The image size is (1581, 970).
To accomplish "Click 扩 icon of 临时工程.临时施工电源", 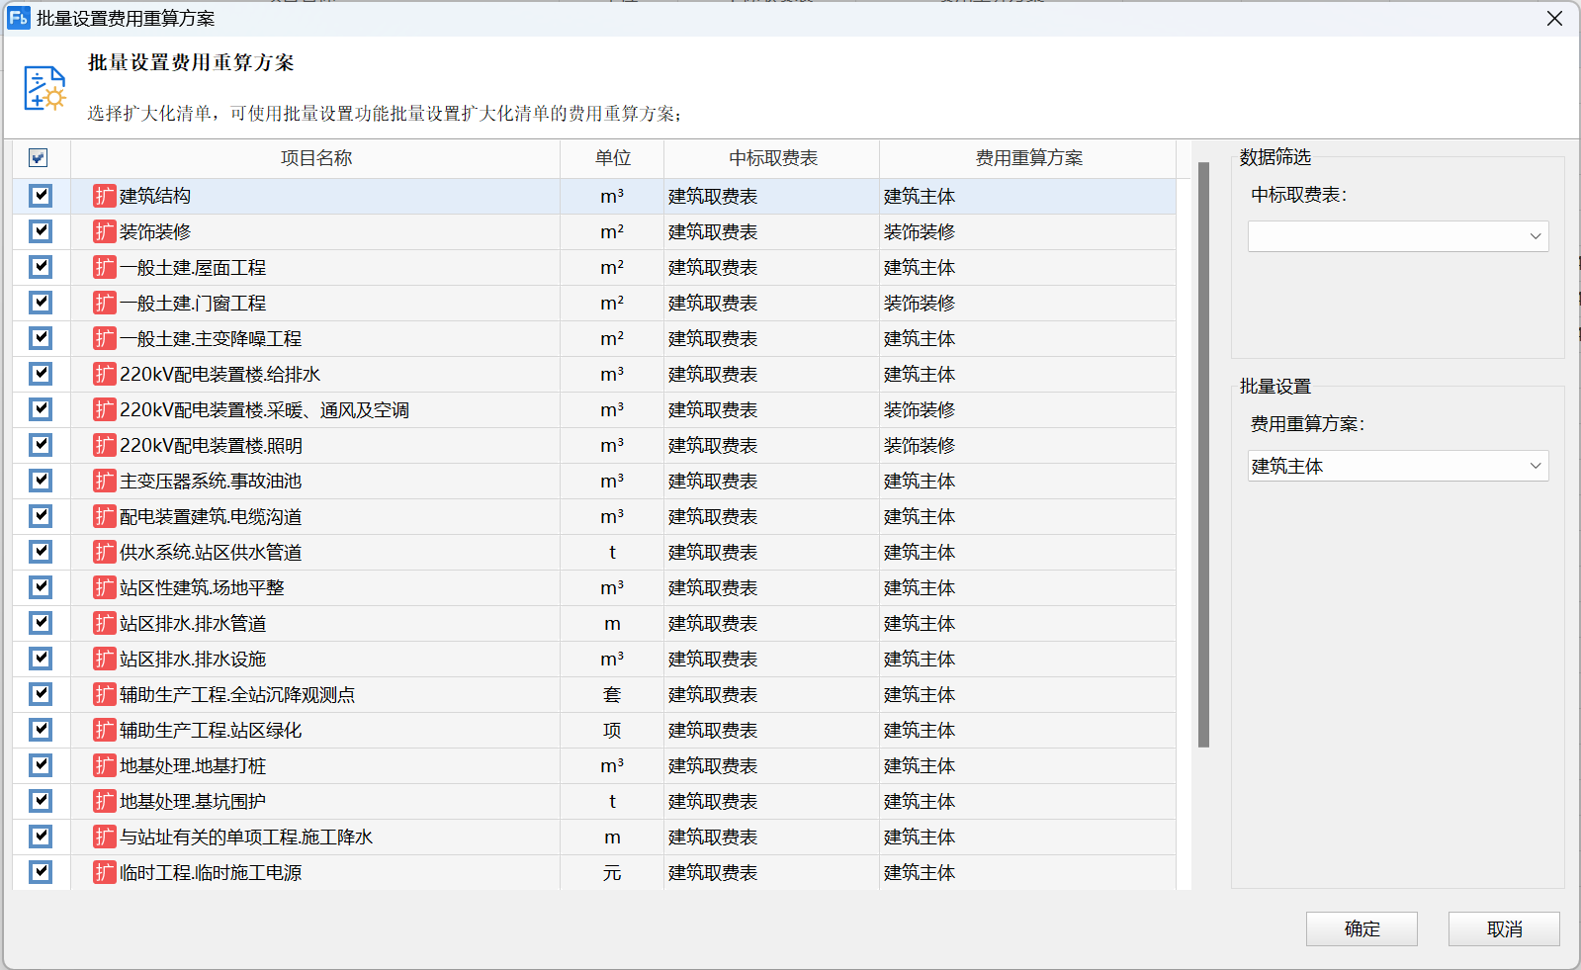I will click(104, 872).
